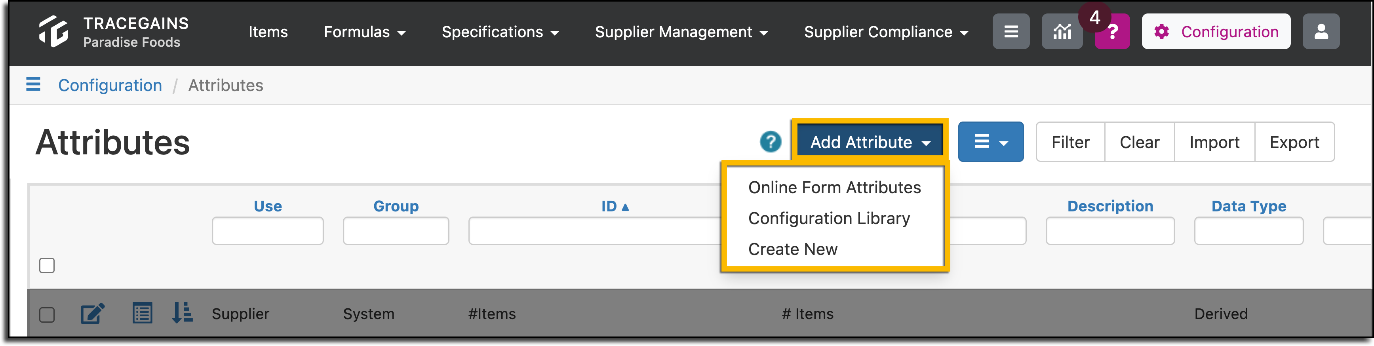Image resolution: width=1374 pixels, height=346 pixels.
Task: Expand the Supplier Management menu
Action: coord(681,32)
